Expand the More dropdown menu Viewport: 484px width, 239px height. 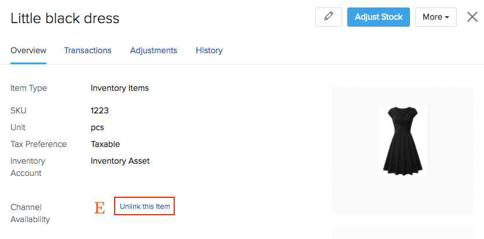435,17
